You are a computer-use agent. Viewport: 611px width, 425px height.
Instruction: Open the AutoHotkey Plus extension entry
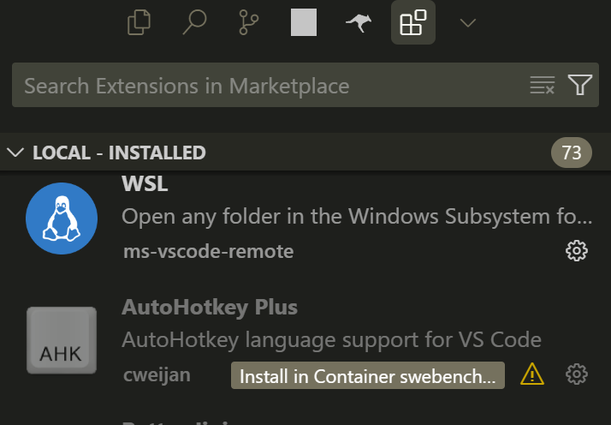(210, 308)
